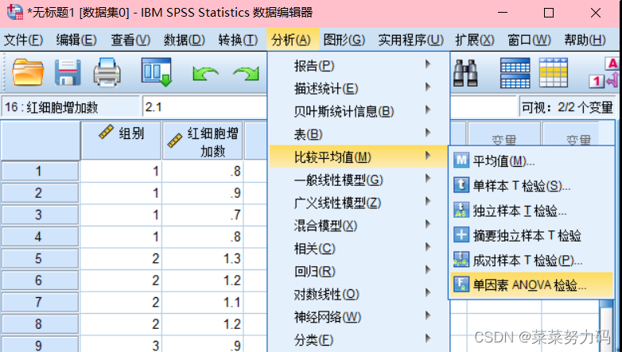The width and height of the screenshot is (622, 352).
Task: Click the Recall recent dialogs icon
Action: (x=156, y=74)
